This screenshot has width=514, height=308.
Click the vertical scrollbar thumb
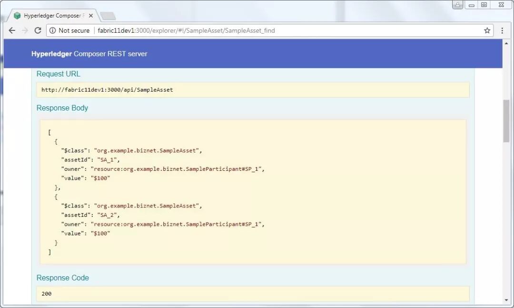[x=506, y=121]
